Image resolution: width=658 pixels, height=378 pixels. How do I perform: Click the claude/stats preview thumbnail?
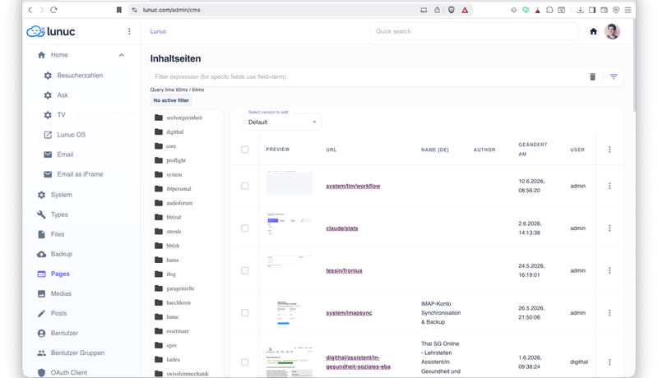pyautogui.click(x=290, y=225)
